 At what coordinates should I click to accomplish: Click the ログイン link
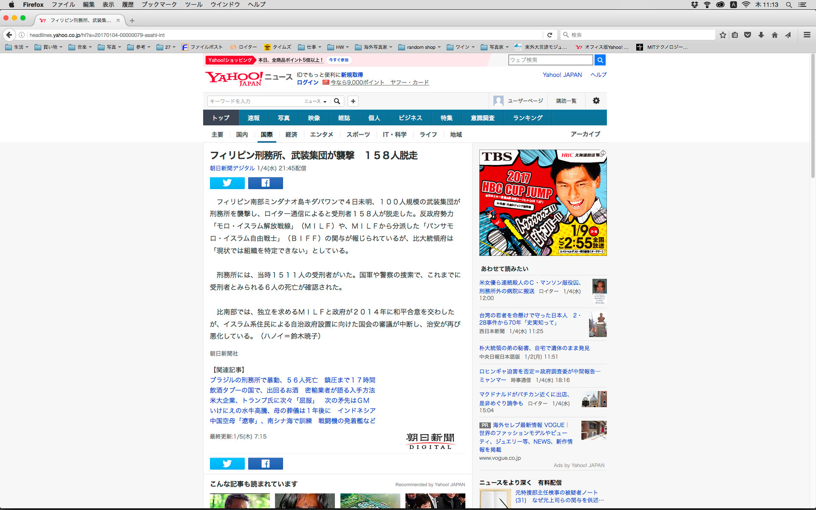tap(307, 82)
